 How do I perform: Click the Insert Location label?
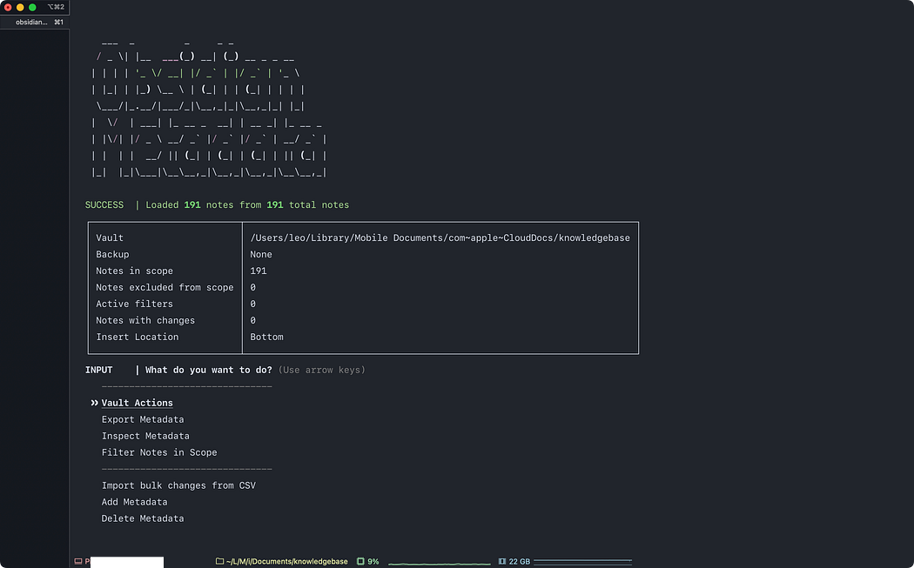point(138,337)
